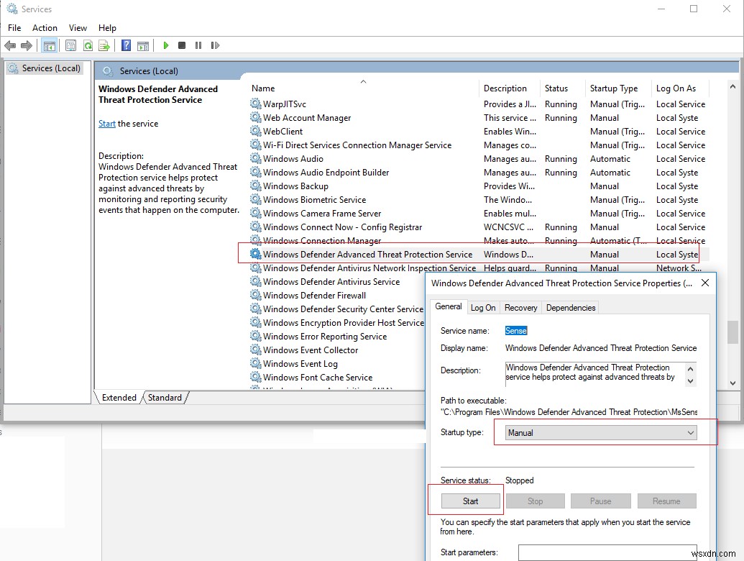Restart the service using the skip icon
This screenshot has height=561, width=744.
(x=215, y=45)
